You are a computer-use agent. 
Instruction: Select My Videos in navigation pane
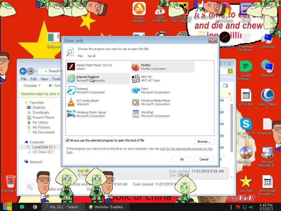point(40,122)
